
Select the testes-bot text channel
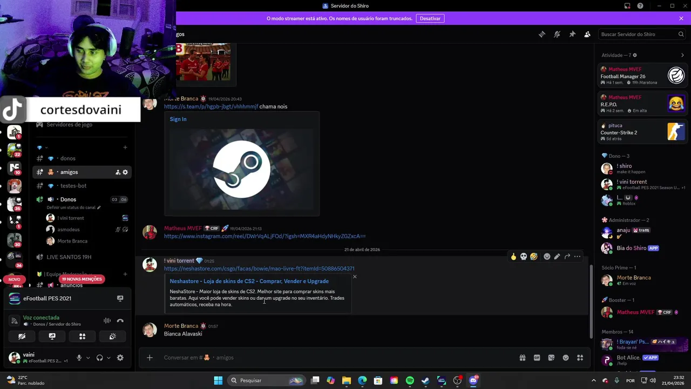82,186
